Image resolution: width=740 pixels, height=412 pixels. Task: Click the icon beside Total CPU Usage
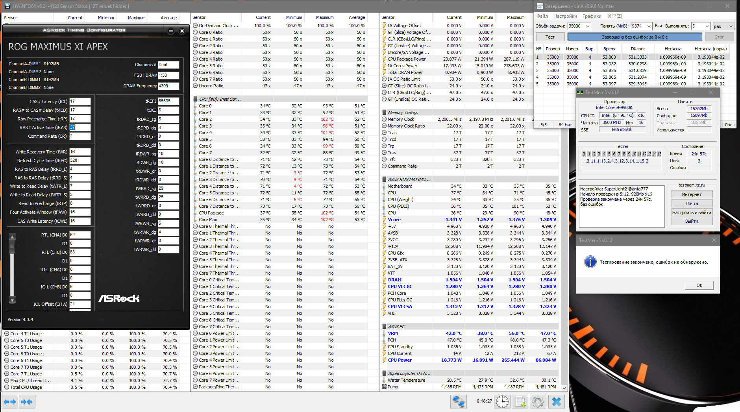pyautogui.click(x=7, y=387)
